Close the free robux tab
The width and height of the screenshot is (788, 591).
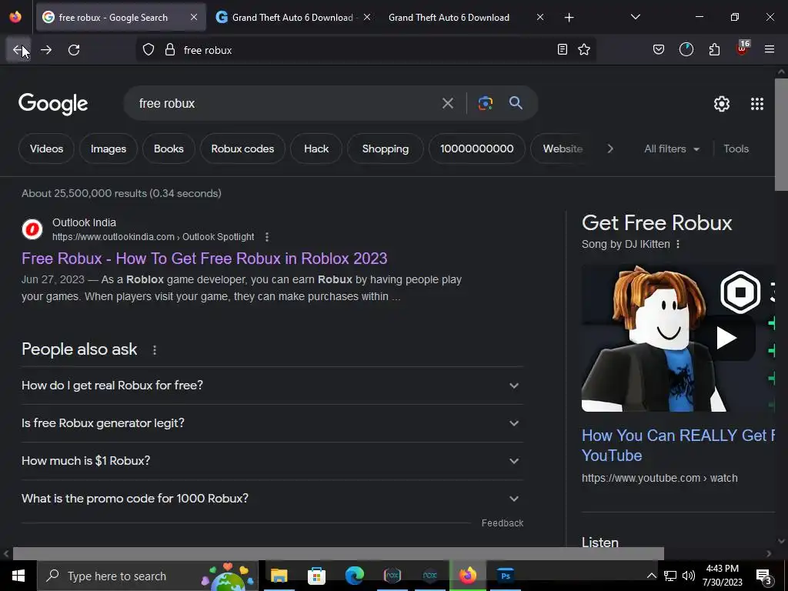click(x=194, y=18)
